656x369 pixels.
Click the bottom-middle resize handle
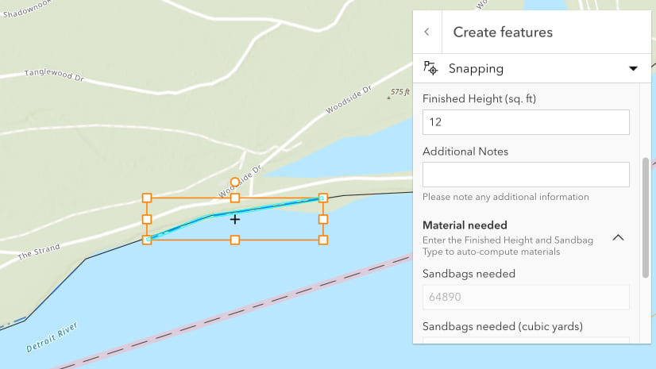click(x=235, y=240)
